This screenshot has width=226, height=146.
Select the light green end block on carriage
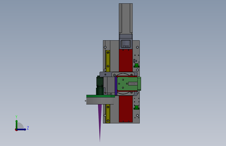coord(139,84)
